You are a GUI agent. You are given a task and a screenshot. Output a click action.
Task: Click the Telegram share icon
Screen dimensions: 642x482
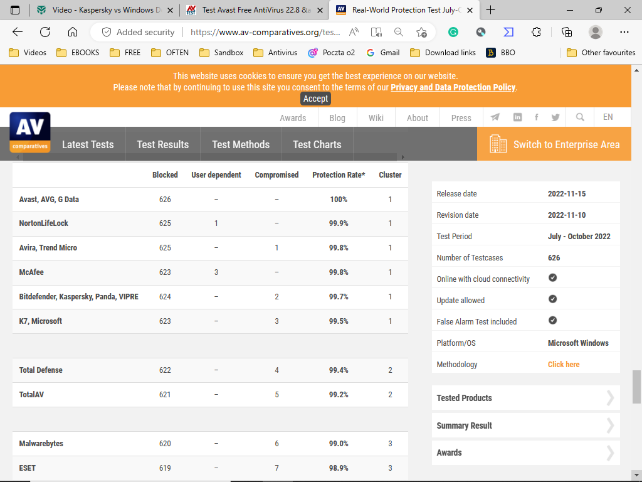495,117
